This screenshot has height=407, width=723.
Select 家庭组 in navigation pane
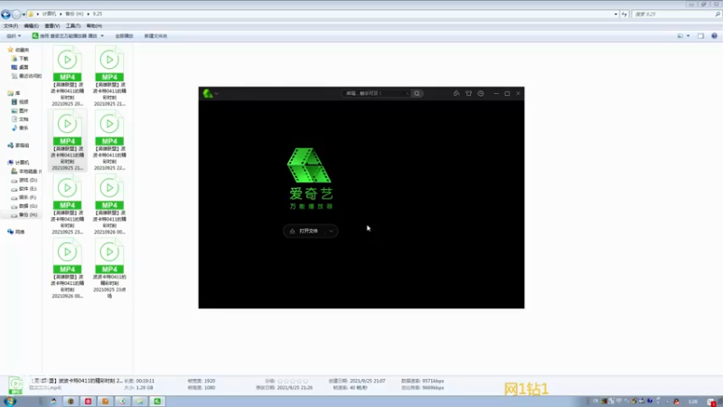pyautogui.click(x=18, y=145)
